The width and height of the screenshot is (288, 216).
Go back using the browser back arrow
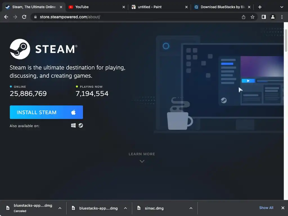pyautogui.click(x=6, y=17)
